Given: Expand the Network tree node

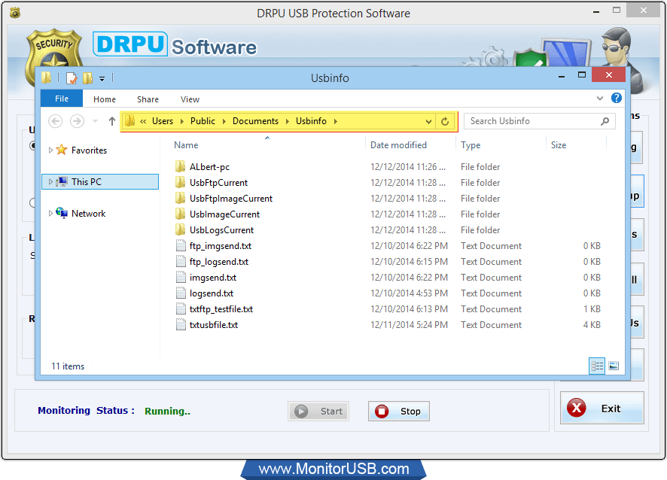Looking at the screenshot, I should click(50, 214).
